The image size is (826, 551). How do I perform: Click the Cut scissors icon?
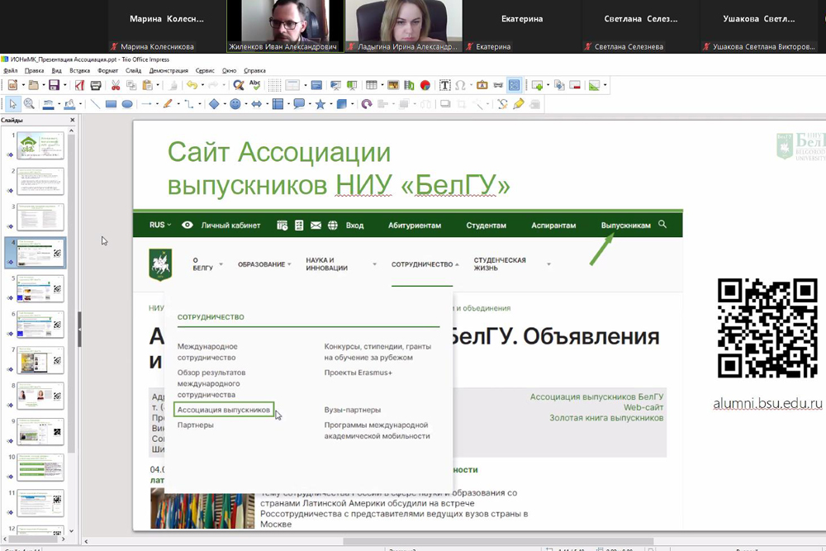116,85
